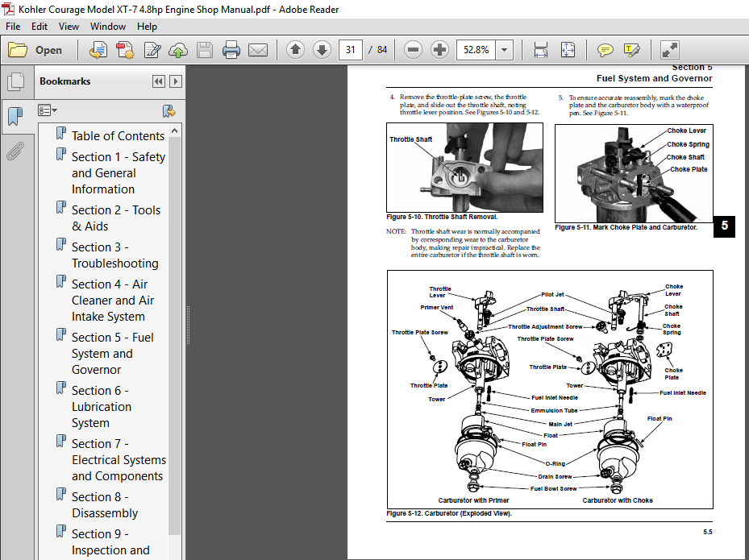Open the zoom level dropdown arrow
Image resolution: width=749 pixels, height=560 pixels.
pyautogui.click(x=505, y=50)
